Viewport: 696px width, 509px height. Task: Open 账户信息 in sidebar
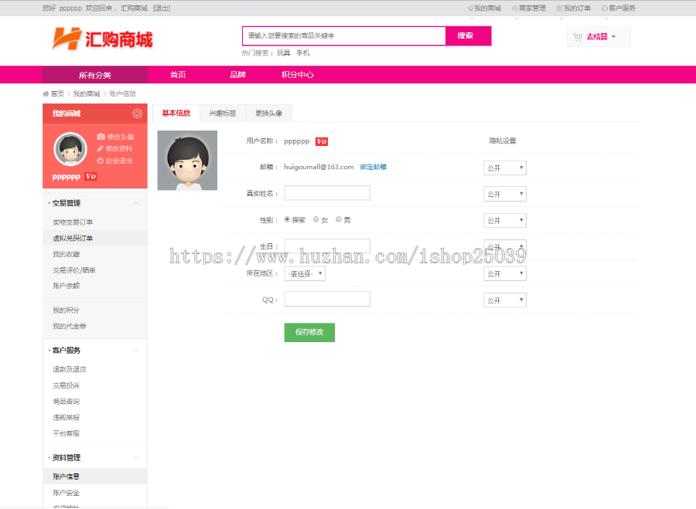point(67,477)
